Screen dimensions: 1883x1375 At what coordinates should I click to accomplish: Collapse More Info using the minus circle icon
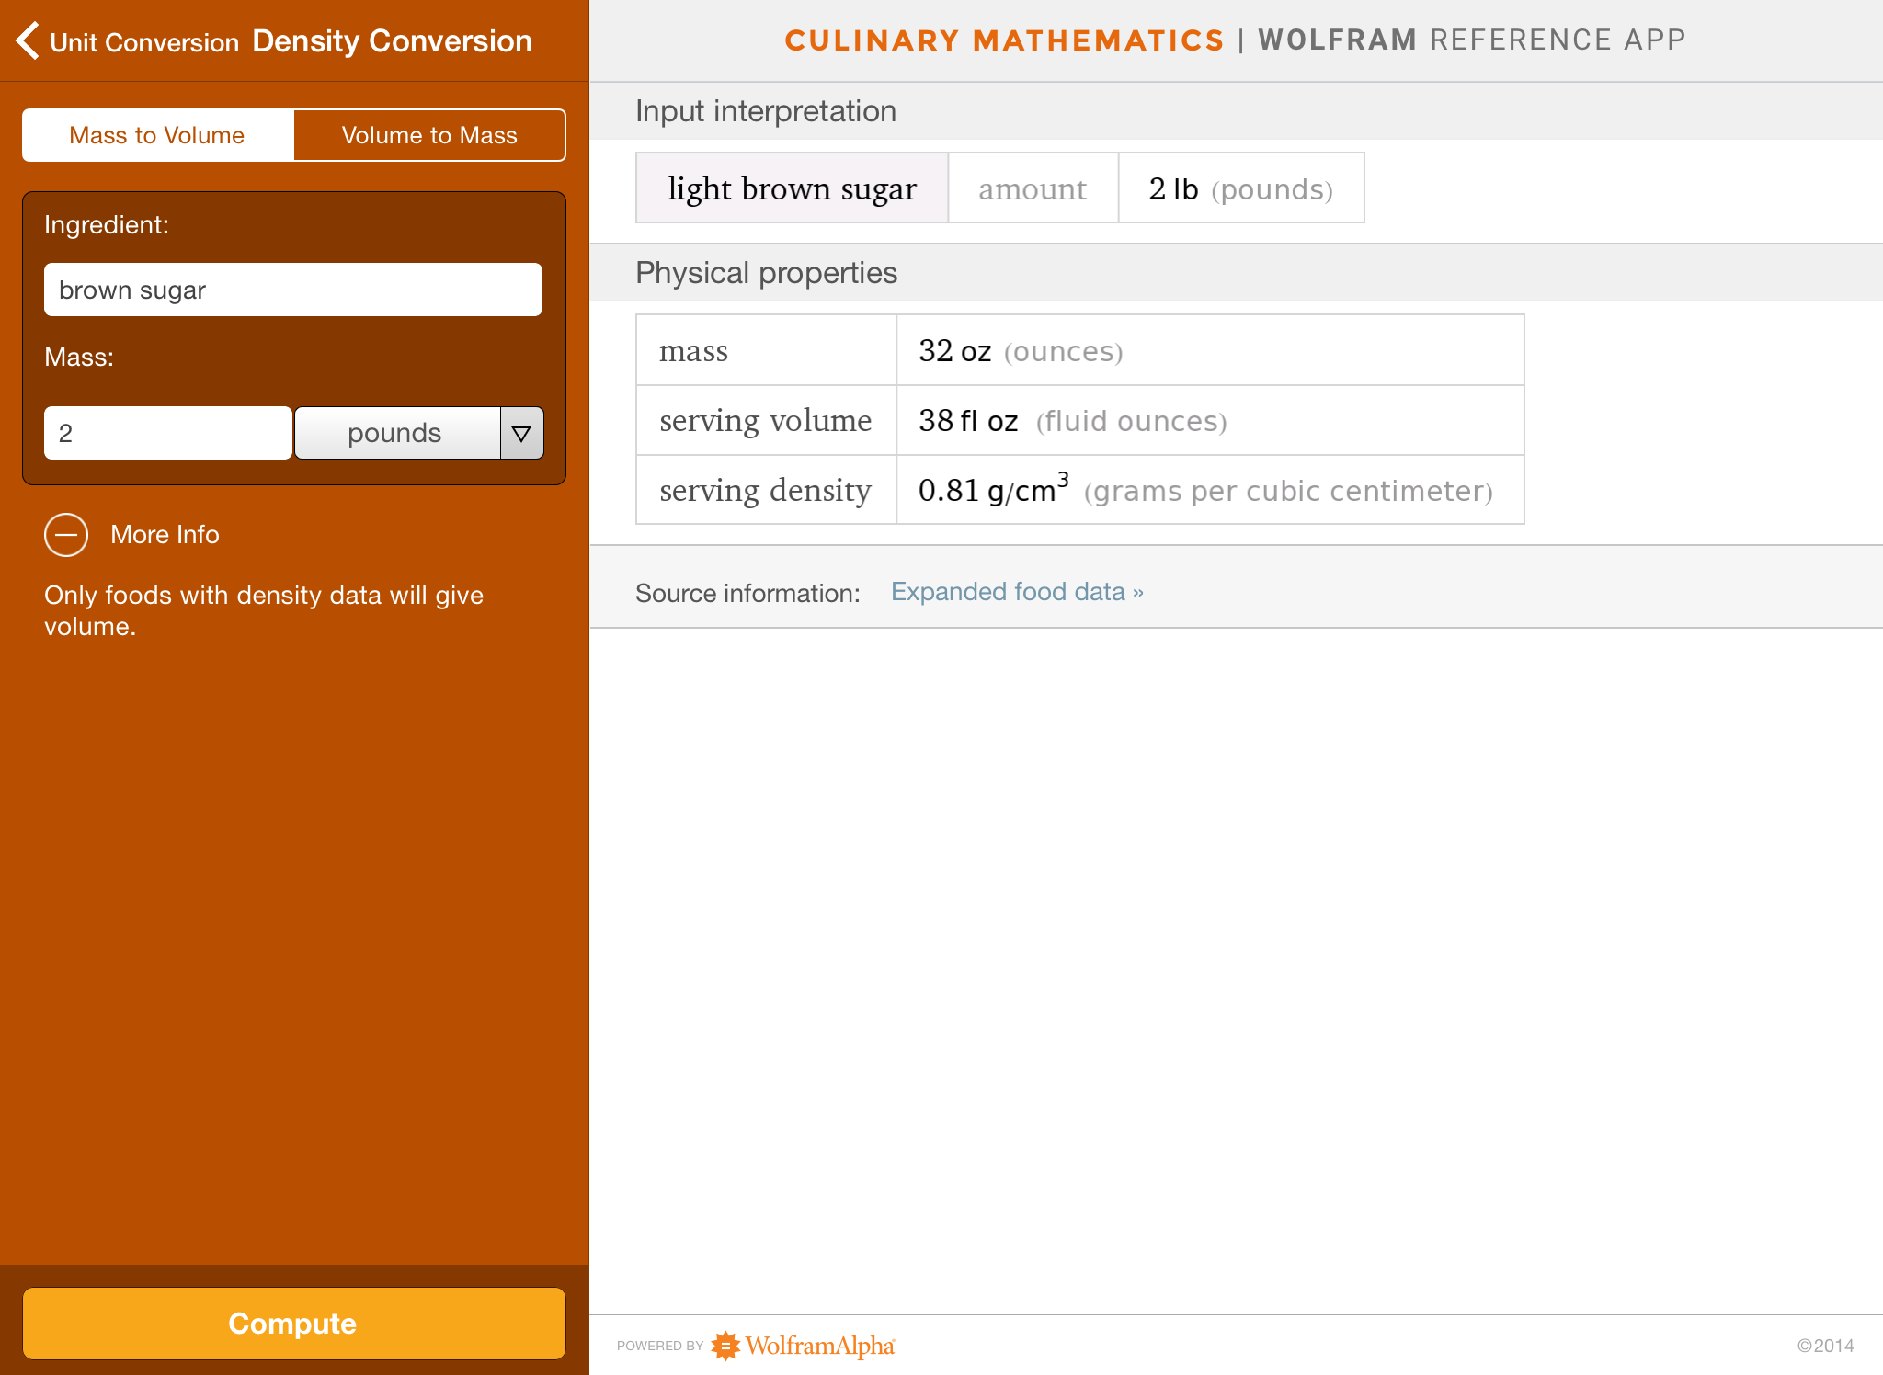[66, 535]
